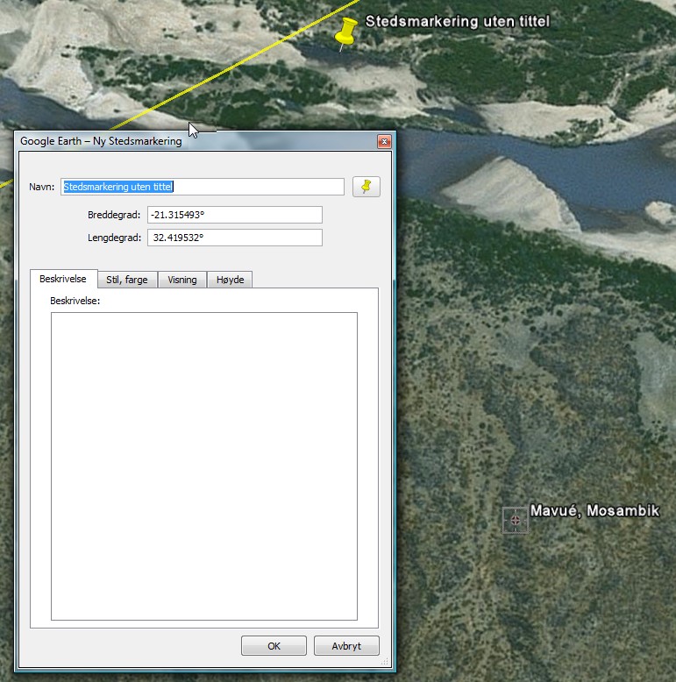Click the Mavué place marker icon
Screen dimensions: 676x682
coord(515,519)
